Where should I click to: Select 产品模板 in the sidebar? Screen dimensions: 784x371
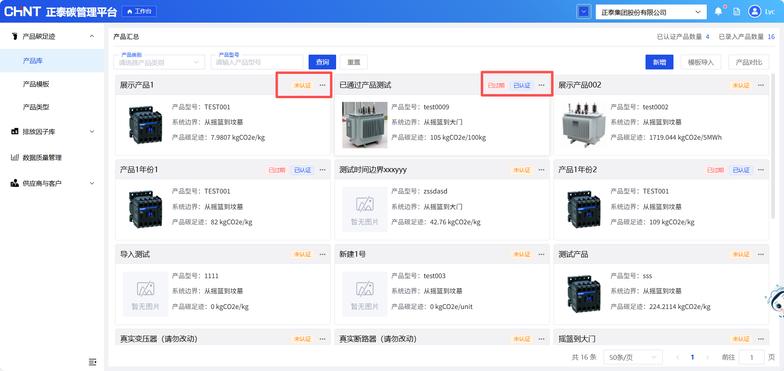[x=52, y=84]
